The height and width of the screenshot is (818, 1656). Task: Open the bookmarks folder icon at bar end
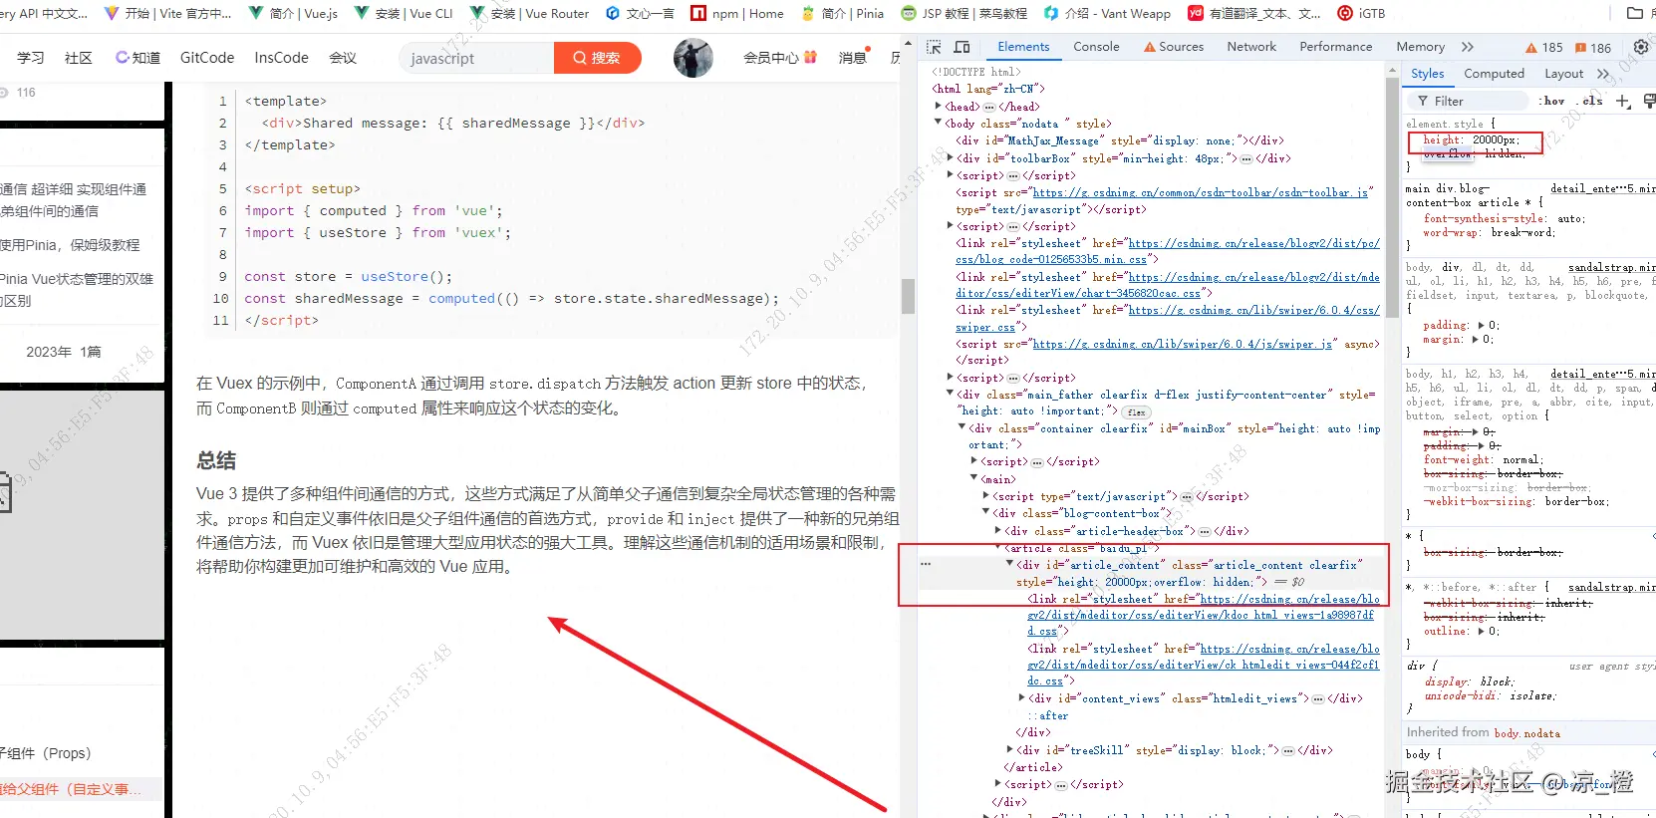tap(1635, 13)
